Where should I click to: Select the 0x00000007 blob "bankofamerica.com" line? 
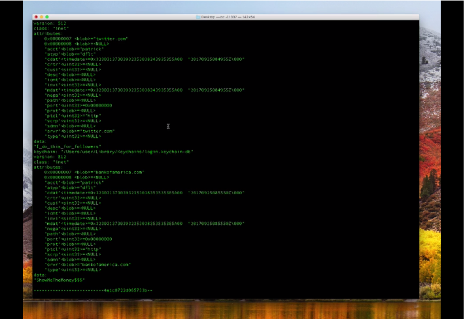(94, 172)
